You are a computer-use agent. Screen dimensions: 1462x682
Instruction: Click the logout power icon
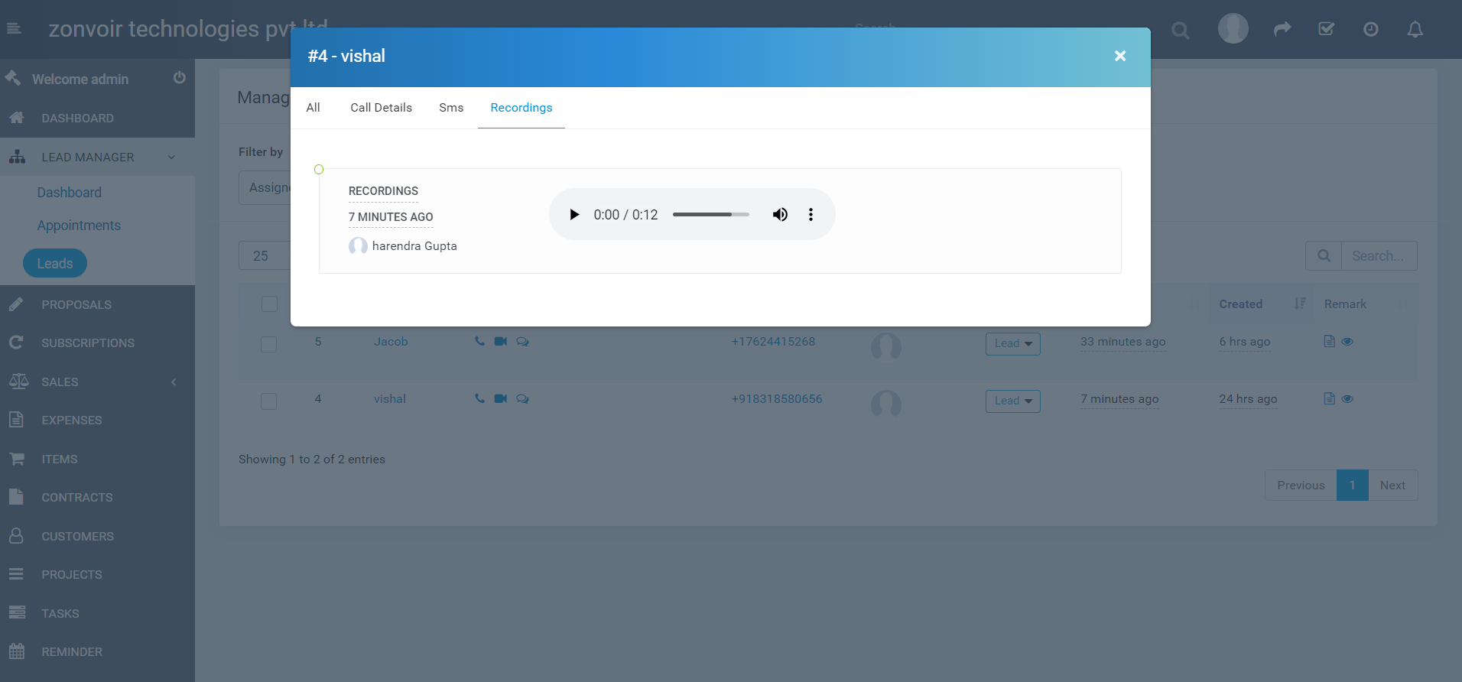tap(180, 77)
